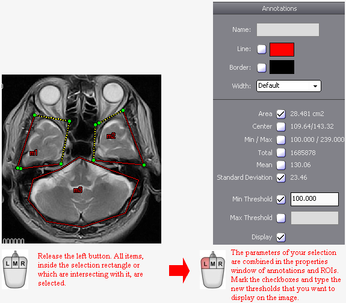Click the Min Threshold value field
346x303 pixels.
pos(315,200)
